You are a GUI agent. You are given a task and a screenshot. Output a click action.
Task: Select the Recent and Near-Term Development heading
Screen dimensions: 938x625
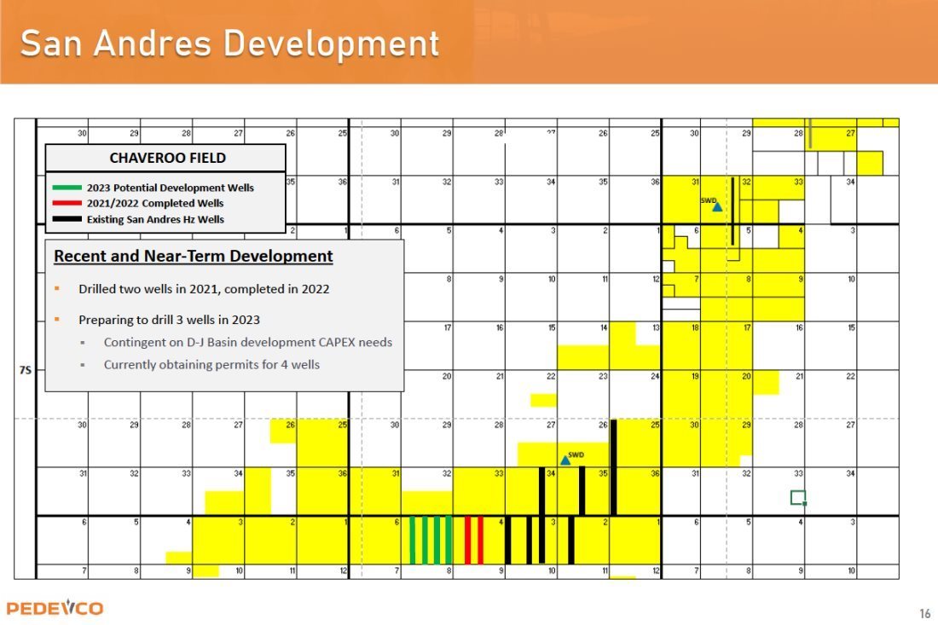[193, 256]
